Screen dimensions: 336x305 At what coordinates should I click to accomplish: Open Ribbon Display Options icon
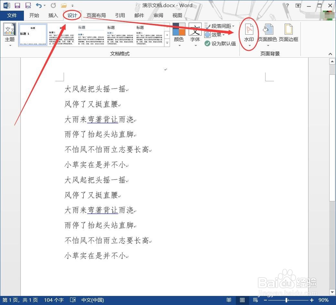pos(298,6)
